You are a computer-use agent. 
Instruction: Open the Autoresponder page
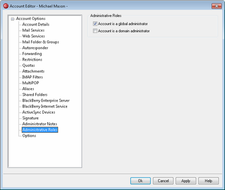(x=35, y=48)
